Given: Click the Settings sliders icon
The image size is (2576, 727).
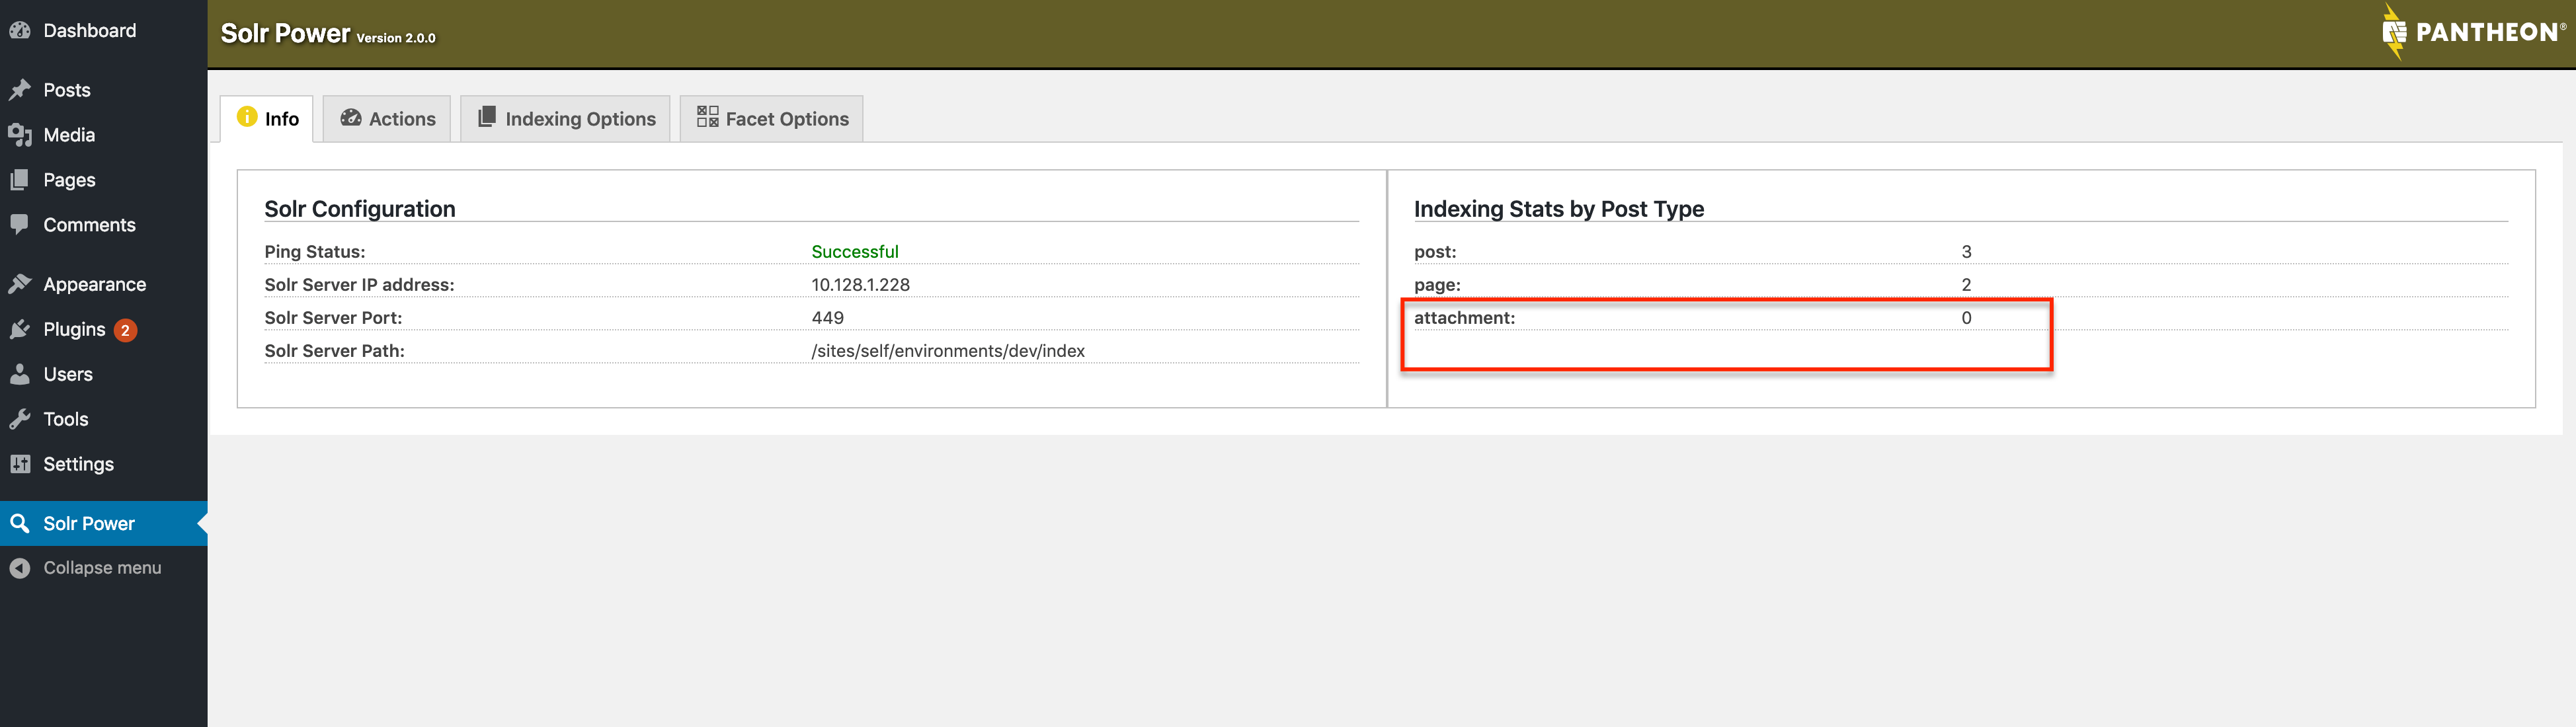Looking at the screenshot, I should 19,464.
